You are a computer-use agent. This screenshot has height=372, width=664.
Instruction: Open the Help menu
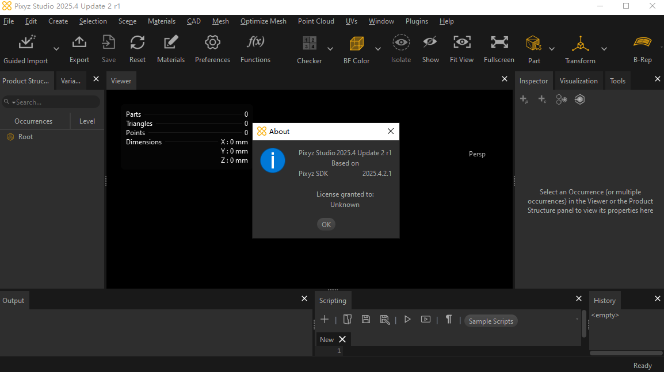(x=447, y=21)
